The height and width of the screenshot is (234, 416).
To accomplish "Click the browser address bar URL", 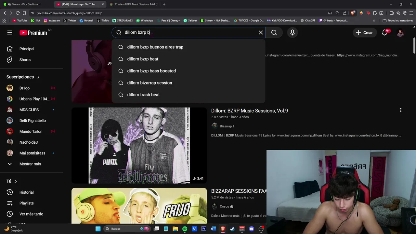I will tap(70, 13).
